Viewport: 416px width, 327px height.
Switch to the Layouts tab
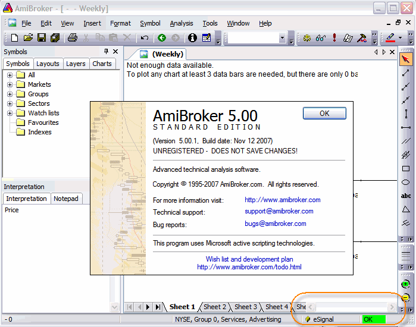click(48, 64)
